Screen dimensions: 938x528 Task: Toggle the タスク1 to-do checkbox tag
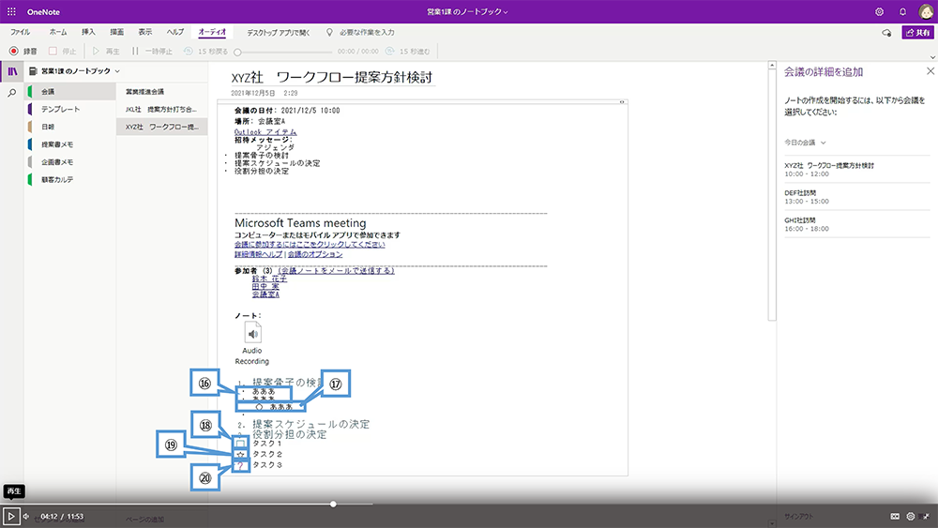click(x=240, y=444)
